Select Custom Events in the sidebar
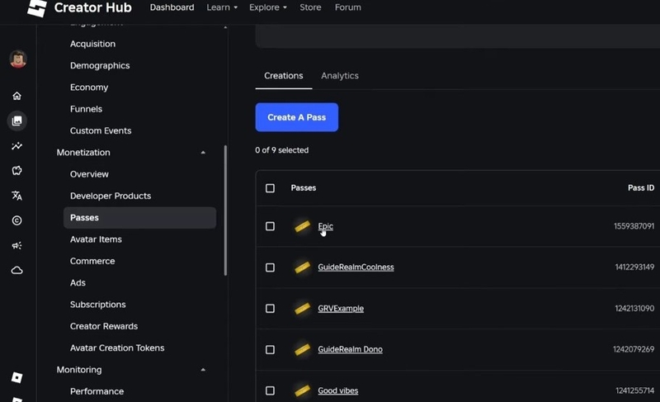 click(x=101, y=131)
